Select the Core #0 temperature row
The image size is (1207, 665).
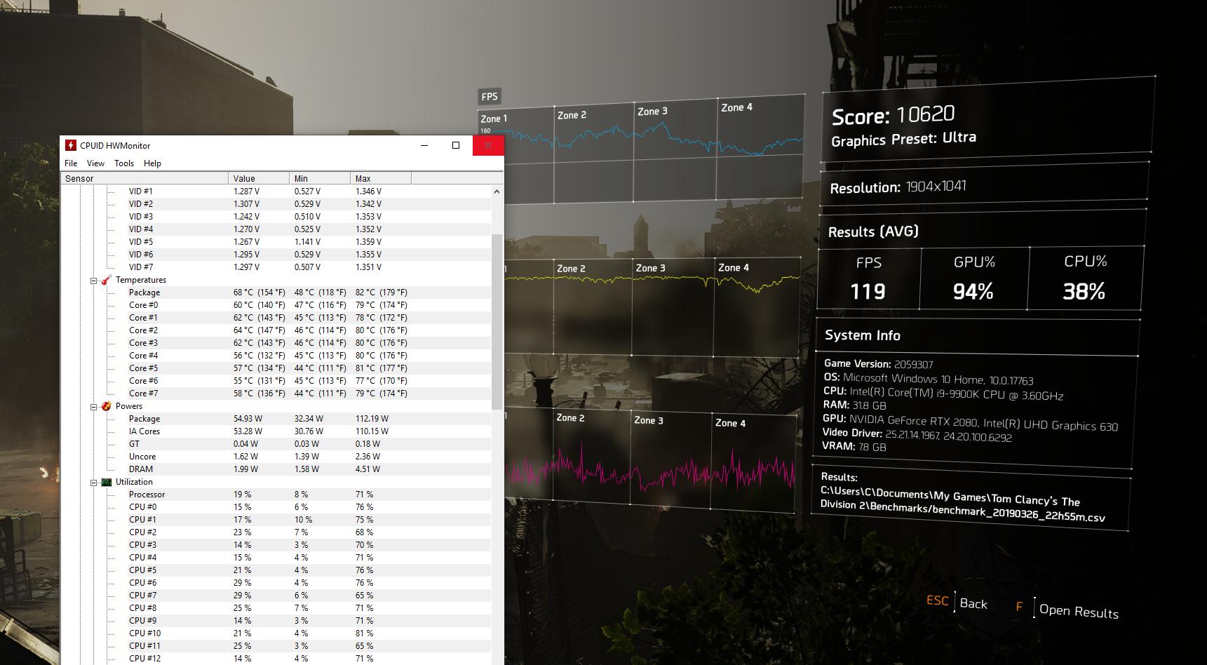point(276,305)
